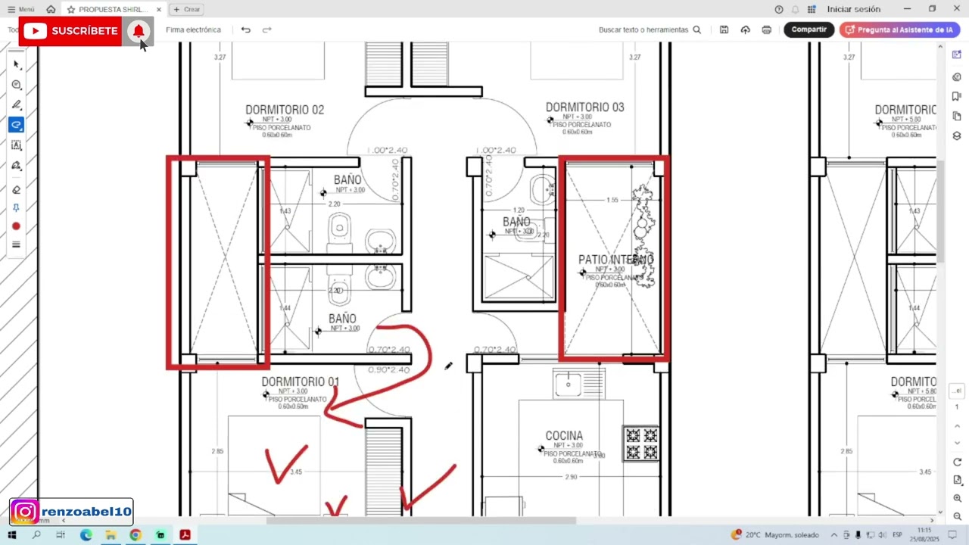This screenshot has width=969, height=545.
Task: Go to the next page arrow
Action: pyautogui.click(x=957, y=443)
